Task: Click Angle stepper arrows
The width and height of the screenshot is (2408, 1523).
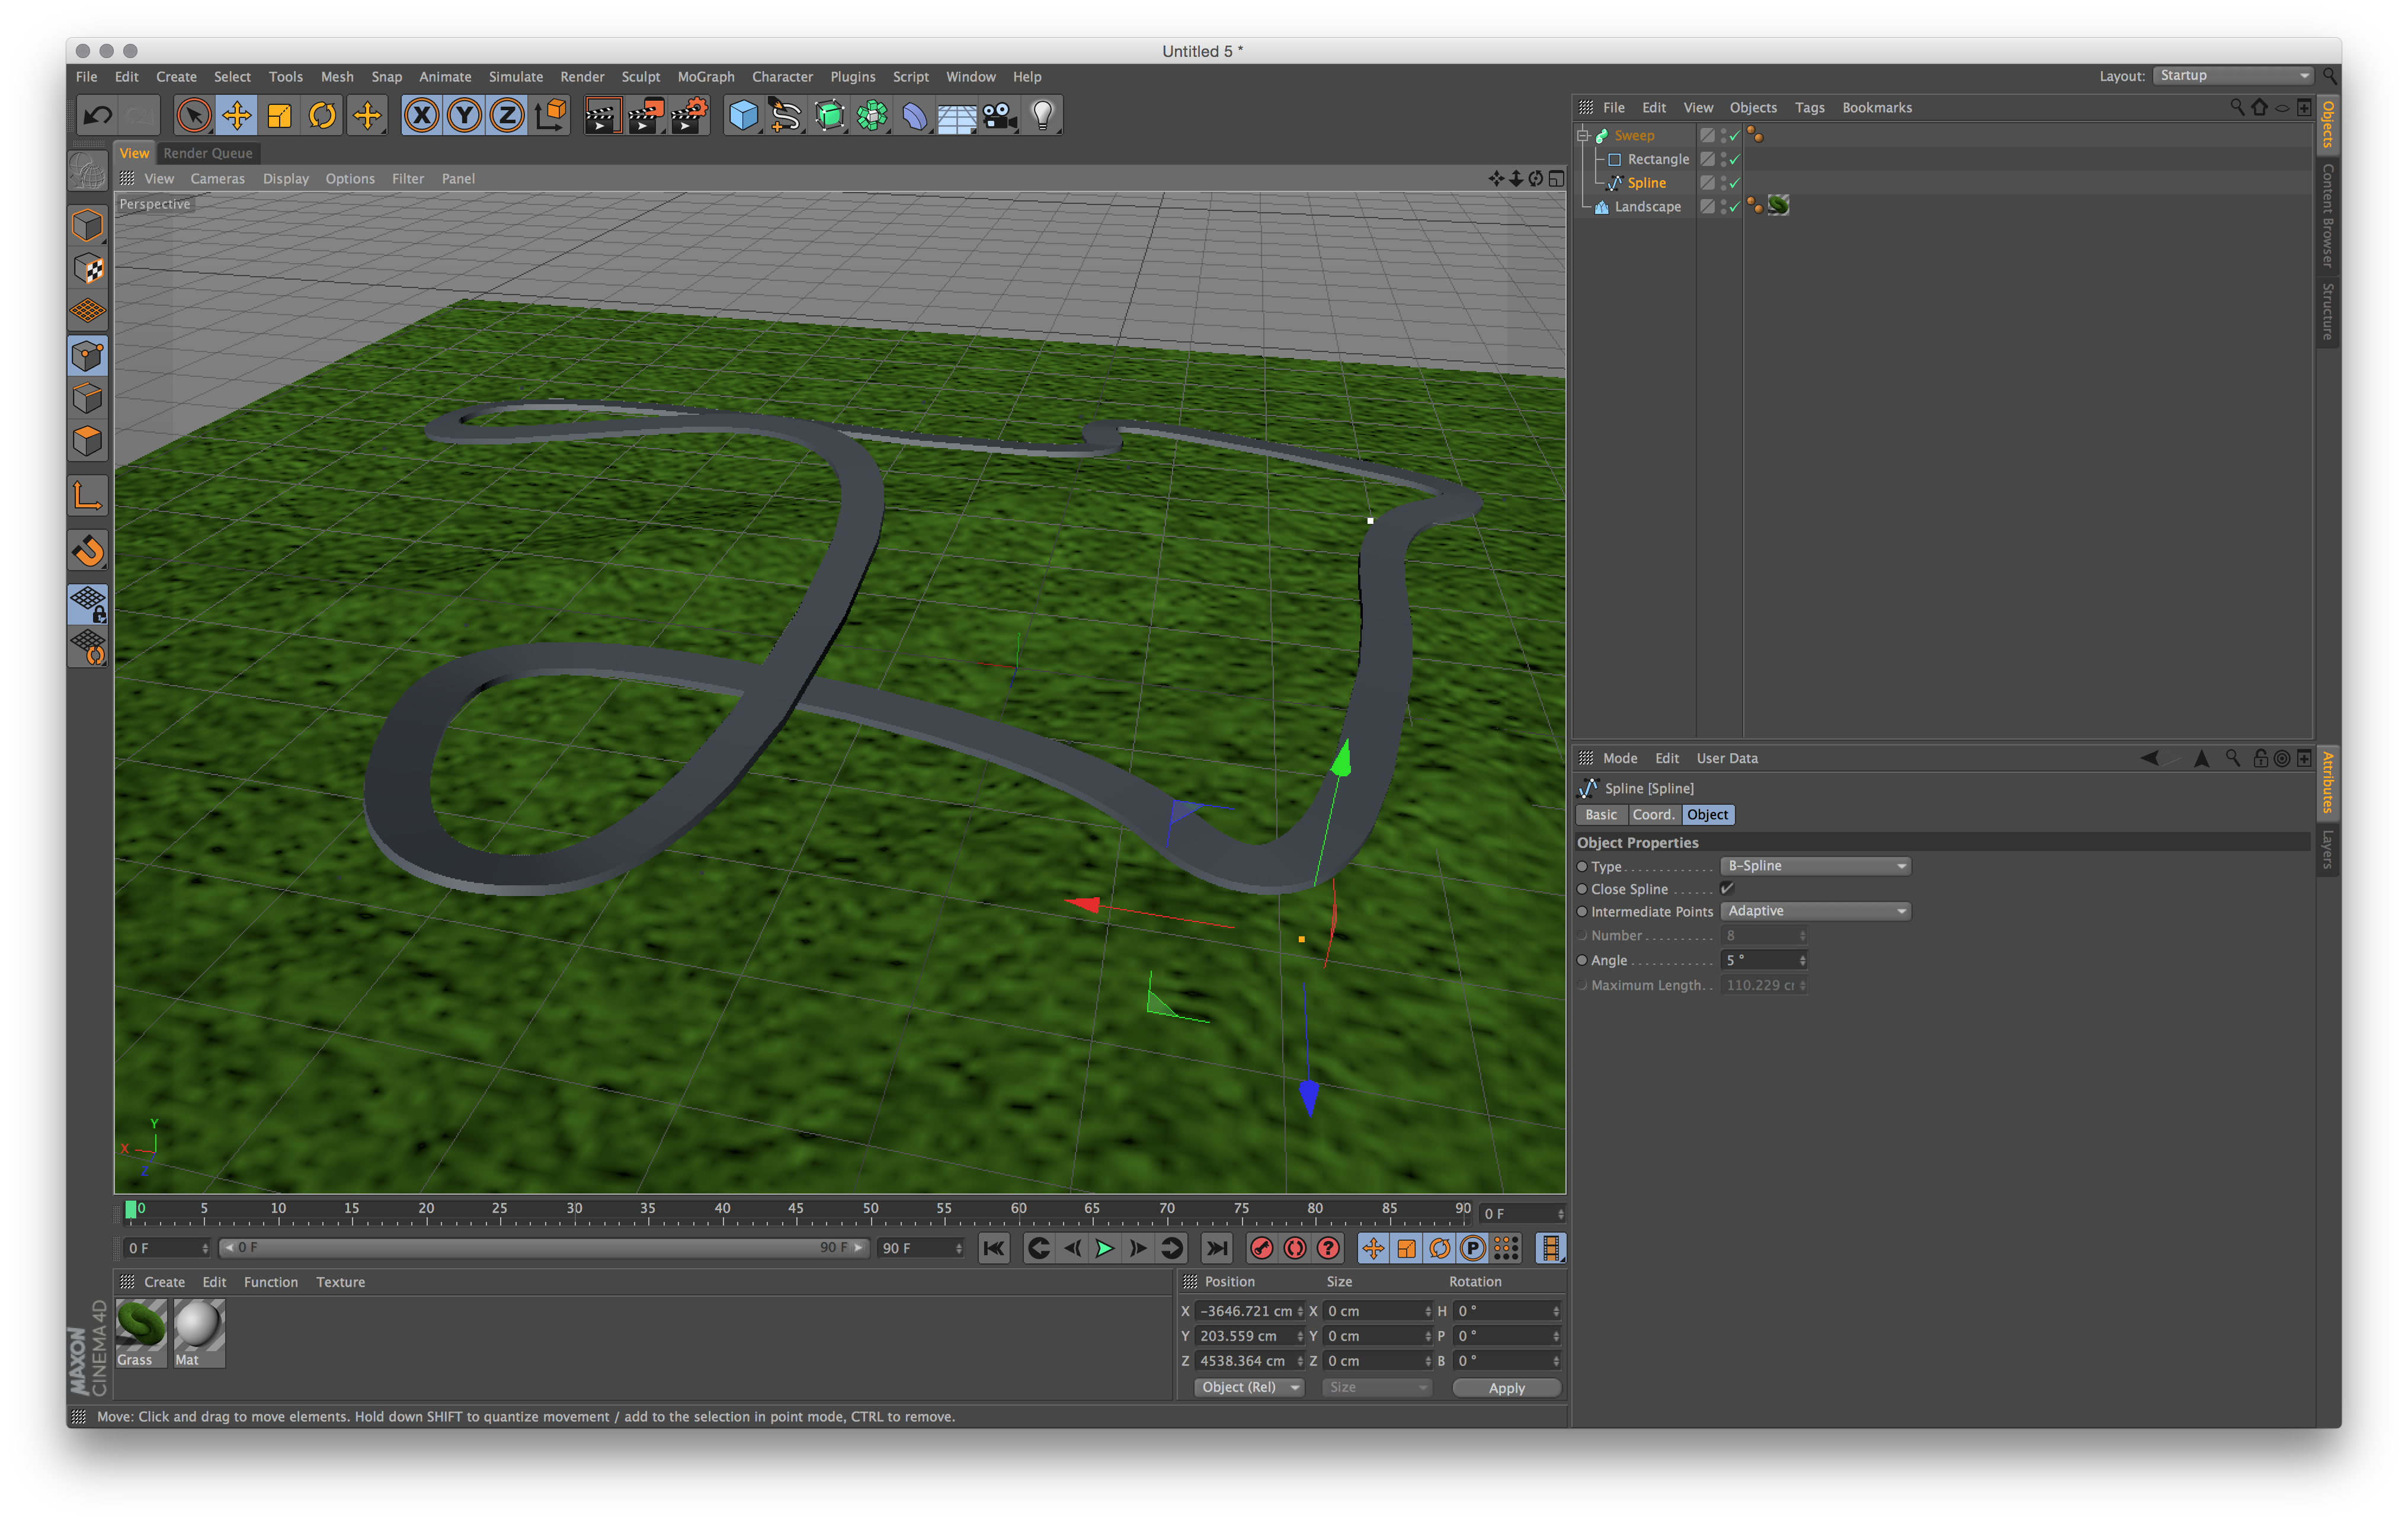Action: pos(1803,960)
